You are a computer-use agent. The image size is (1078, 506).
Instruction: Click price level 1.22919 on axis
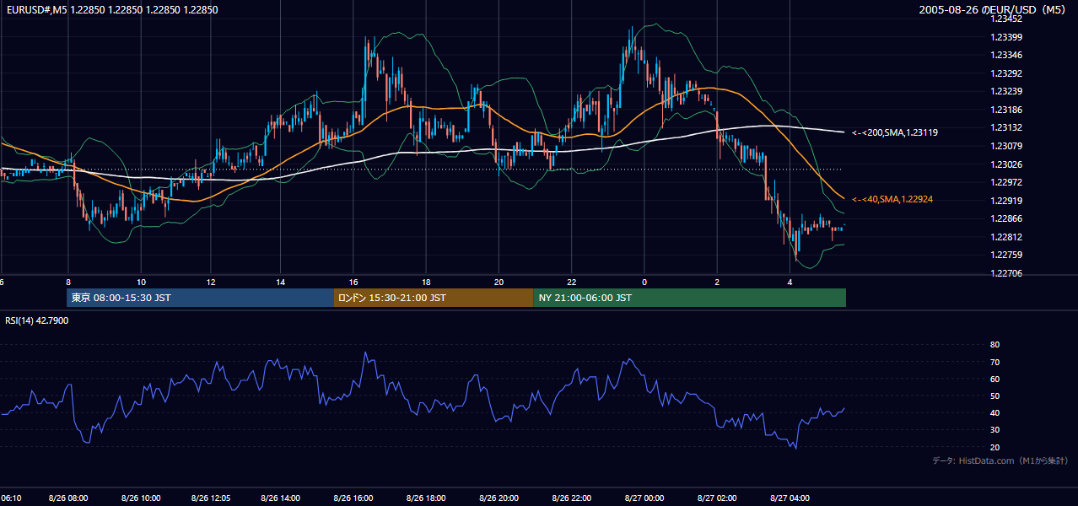click(1005, 201)
